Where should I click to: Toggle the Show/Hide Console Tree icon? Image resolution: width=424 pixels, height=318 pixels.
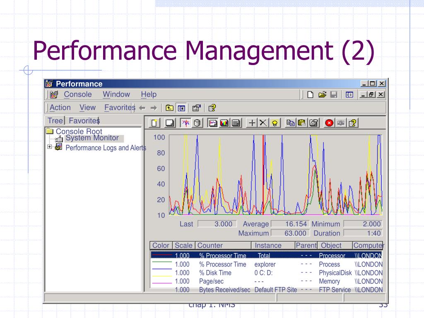click(181, 108)
